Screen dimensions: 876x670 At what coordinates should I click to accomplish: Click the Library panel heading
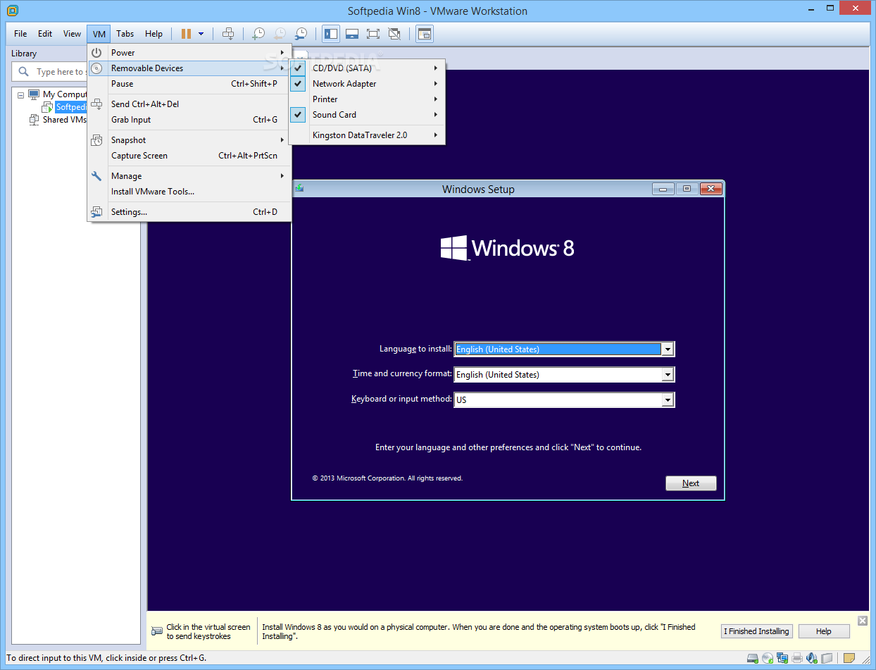(x=24, y=54)
